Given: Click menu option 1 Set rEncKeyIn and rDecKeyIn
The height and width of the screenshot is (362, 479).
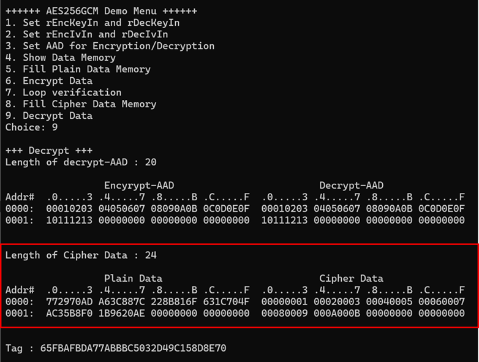Looking at the screenshot, I should pyautogui.click(x=92, y=23).
